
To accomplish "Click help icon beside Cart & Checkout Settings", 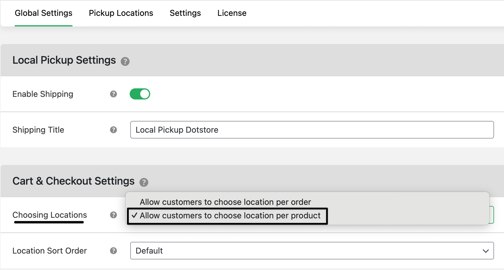I will (144, 183).
